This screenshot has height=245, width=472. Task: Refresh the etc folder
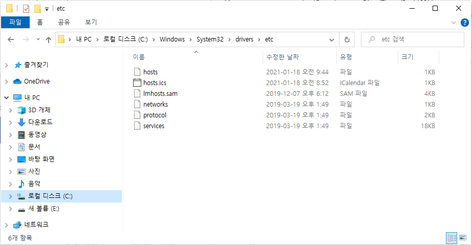[347, 40]
